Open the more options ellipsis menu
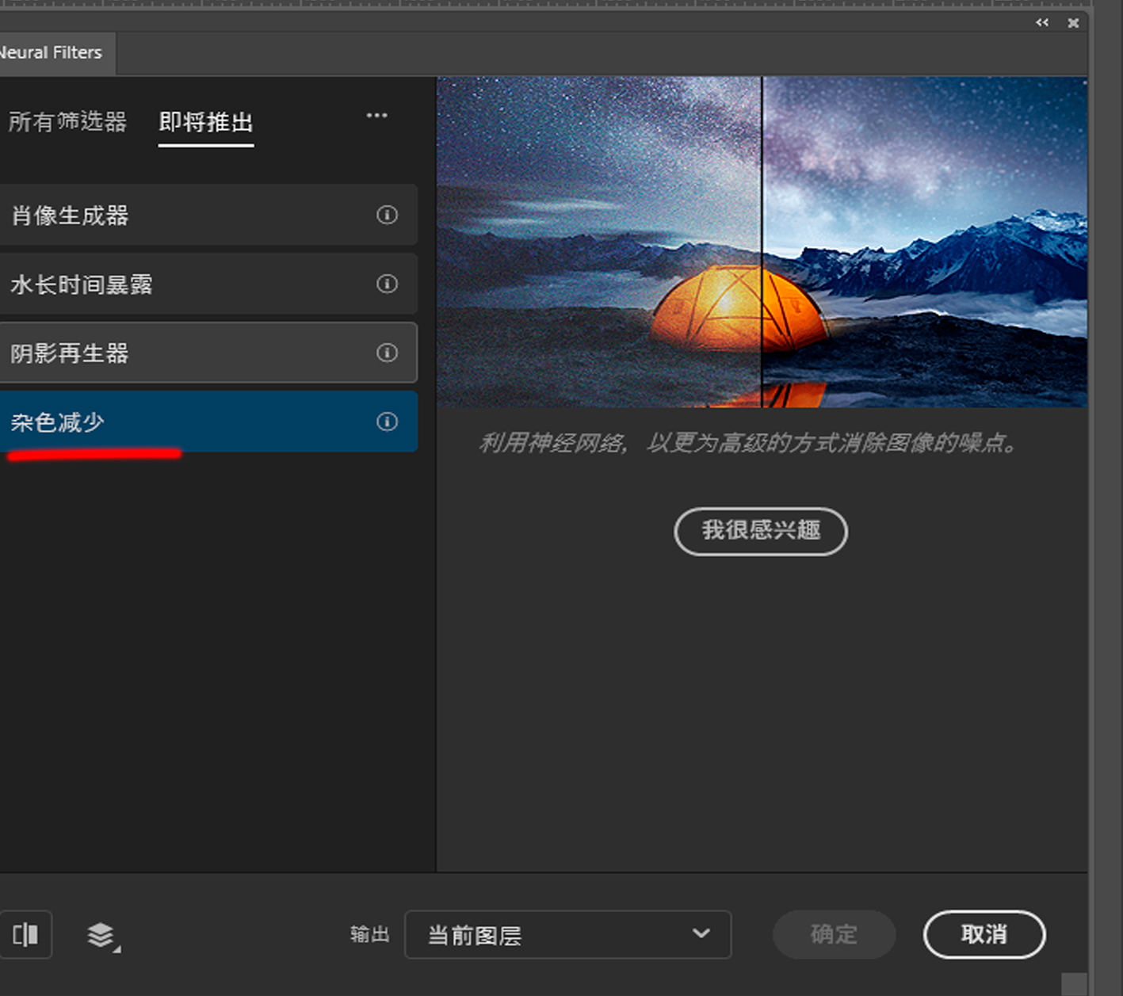The image size is (1123, 996). [376, 116]
